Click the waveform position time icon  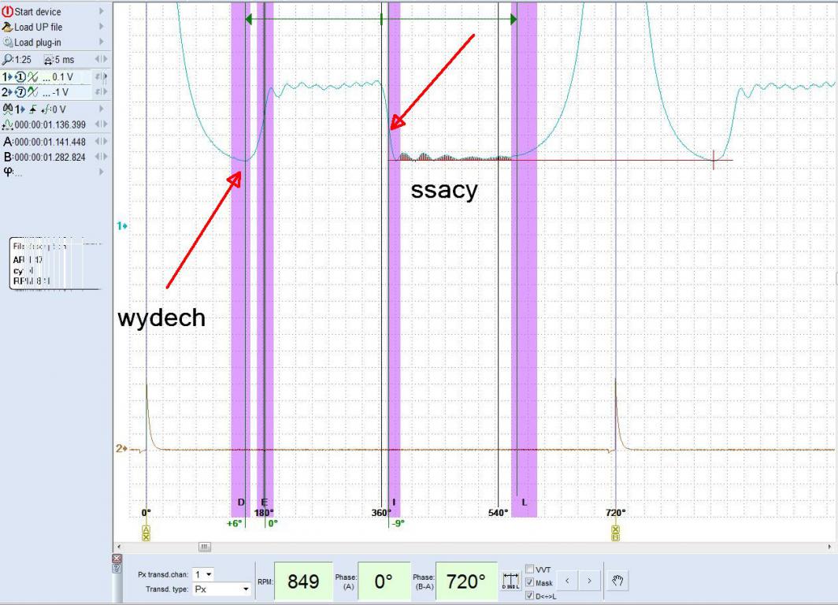point(8,124)
